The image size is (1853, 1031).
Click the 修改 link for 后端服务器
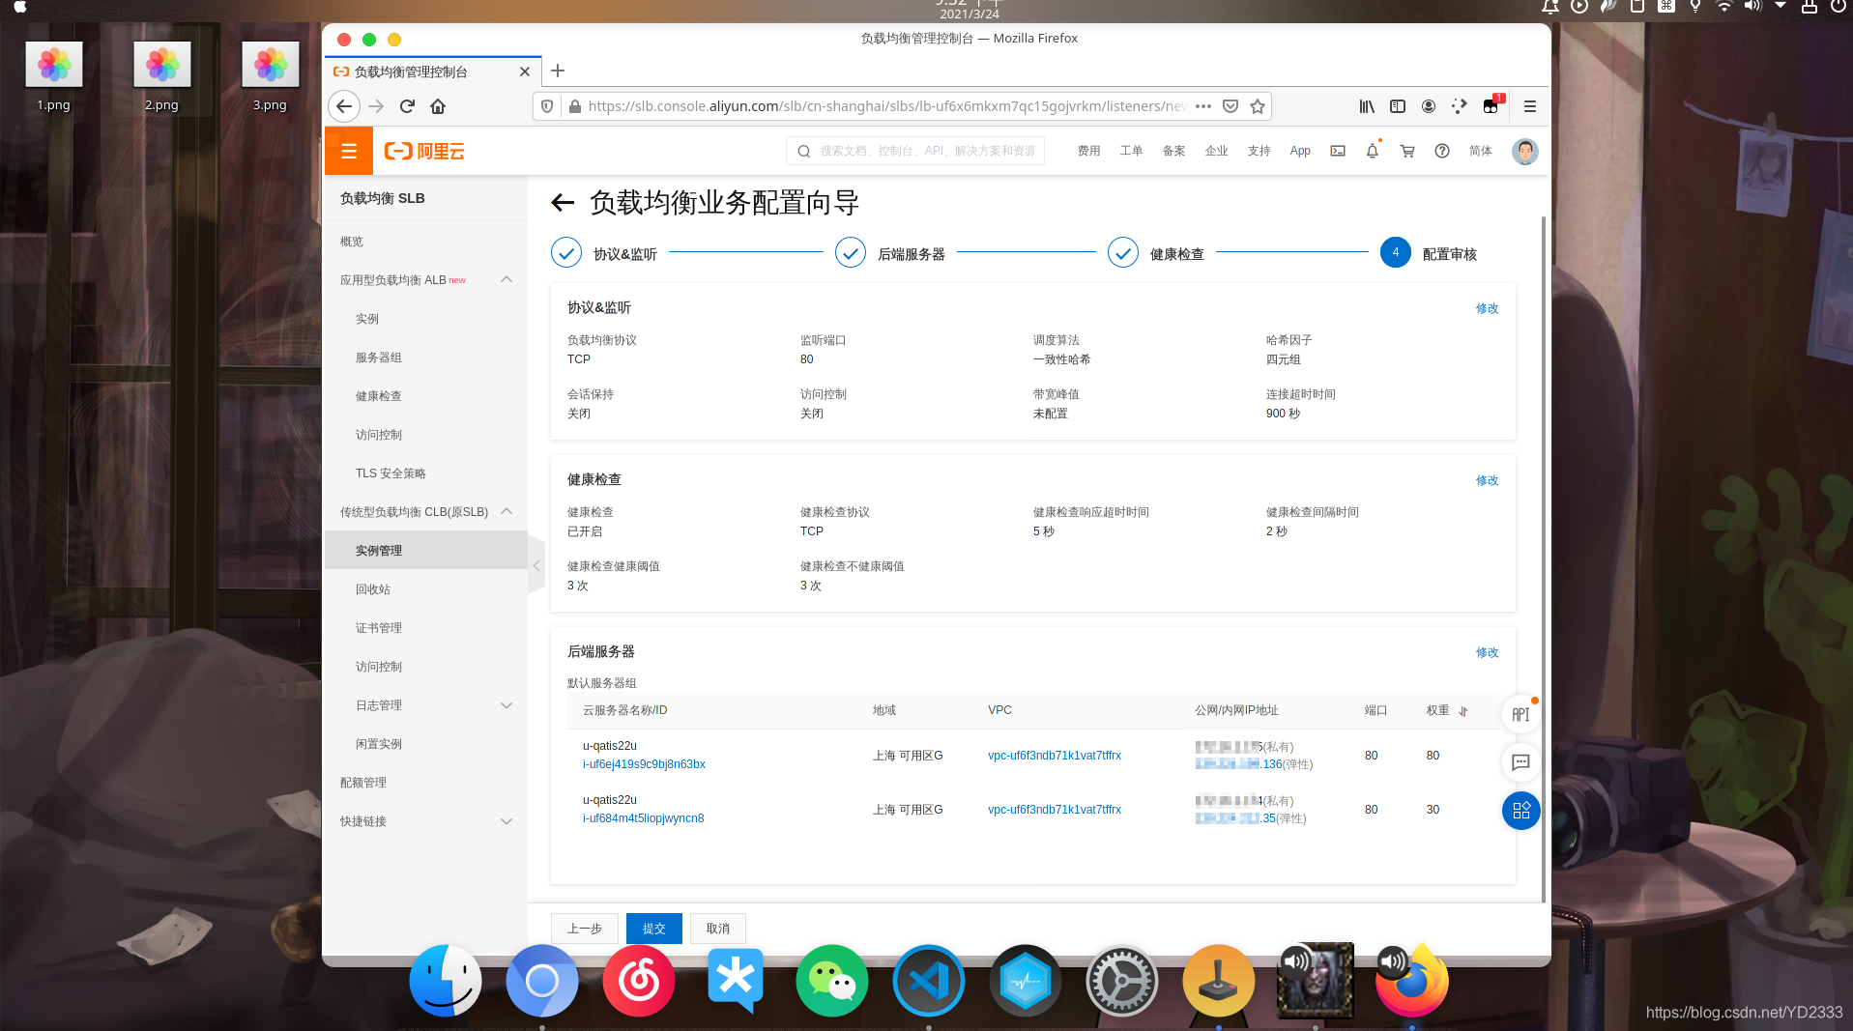(1487, 652)
